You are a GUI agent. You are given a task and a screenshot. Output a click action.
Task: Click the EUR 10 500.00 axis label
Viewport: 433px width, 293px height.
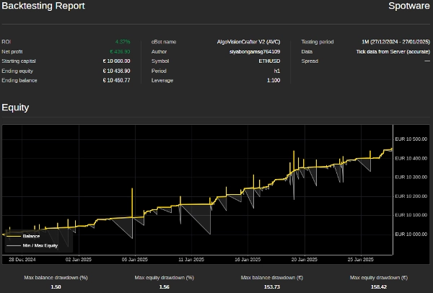pyautogui.click(x=411, y=139)
